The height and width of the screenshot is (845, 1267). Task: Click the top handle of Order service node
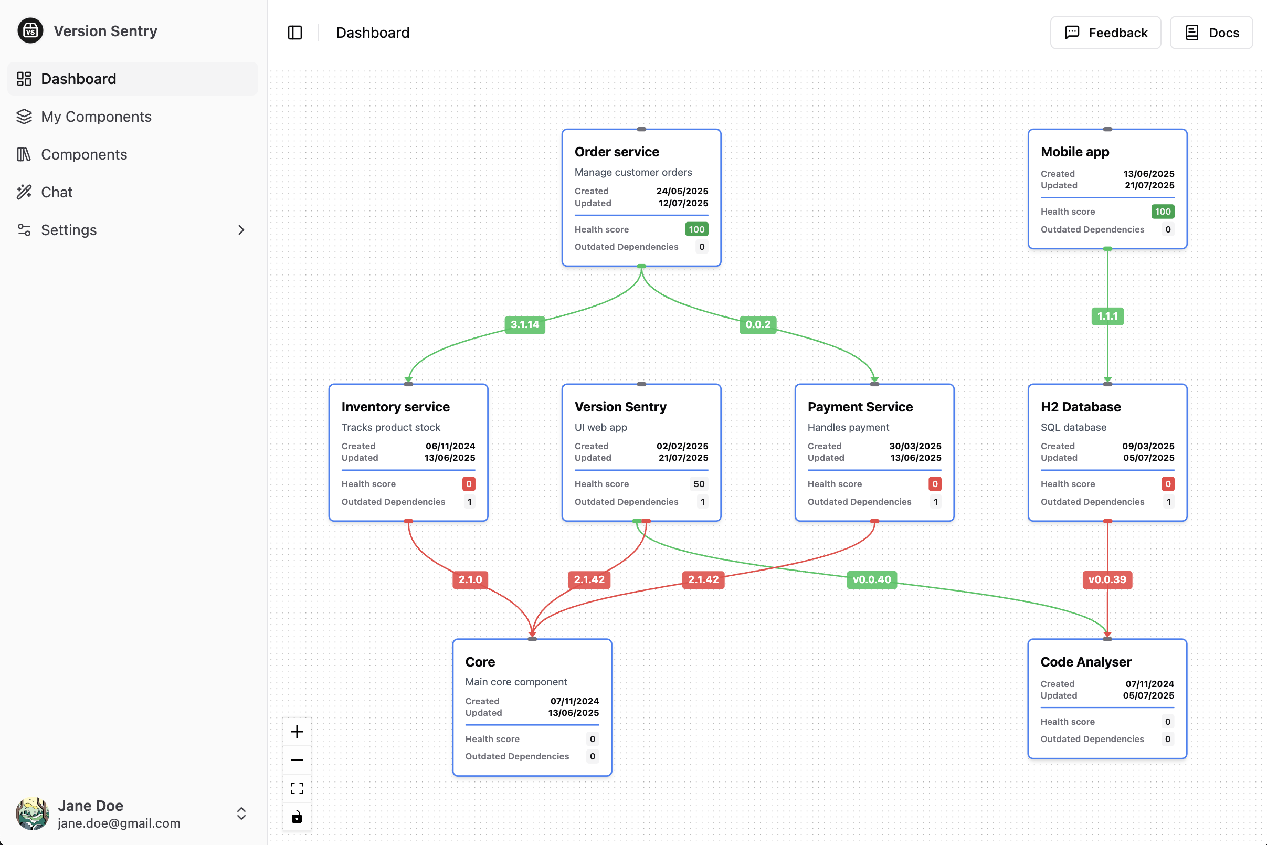tap(641, 129)
